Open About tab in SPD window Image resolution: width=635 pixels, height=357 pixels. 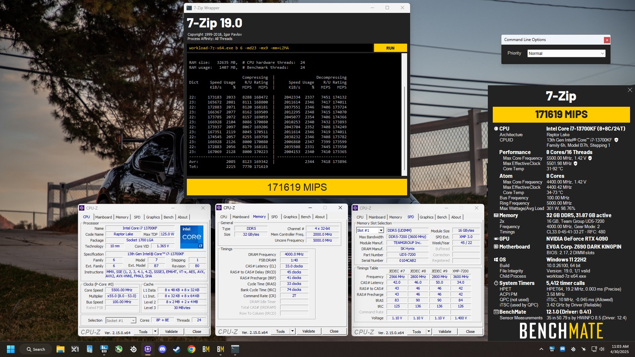pyautogui.click(x=456, y=217)
